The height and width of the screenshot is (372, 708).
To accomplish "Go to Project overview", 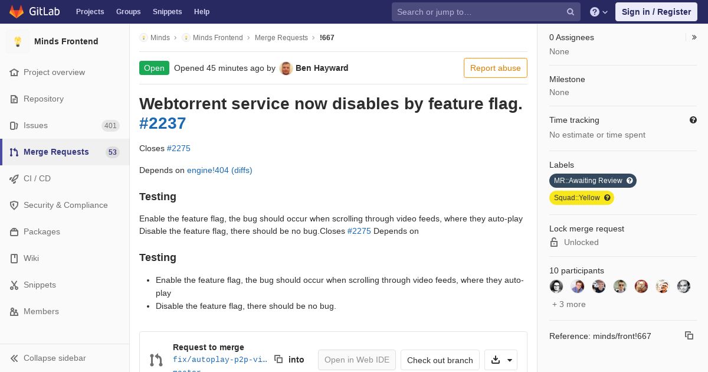I will click(54, 72).
